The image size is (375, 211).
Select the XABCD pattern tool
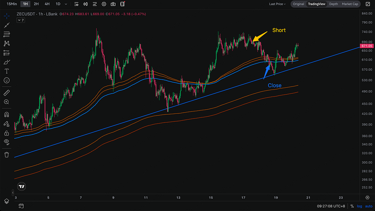pyautogui.click(x=7, y=43)
